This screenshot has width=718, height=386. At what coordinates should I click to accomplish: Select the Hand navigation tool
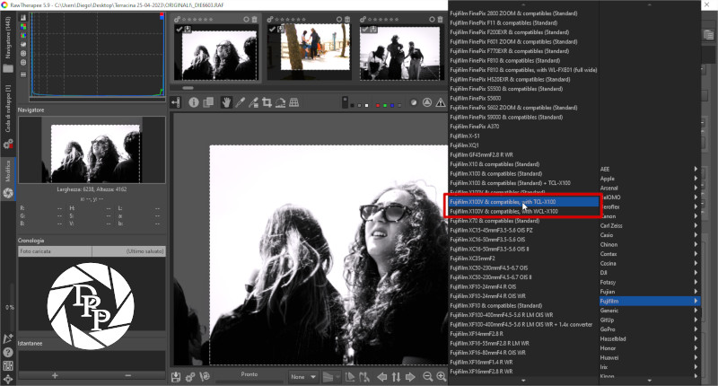pos(227,102)
